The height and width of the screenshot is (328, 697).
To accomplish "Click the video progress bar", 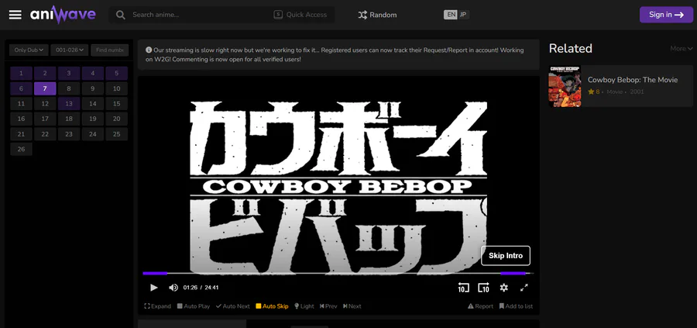I will [338, 273].
